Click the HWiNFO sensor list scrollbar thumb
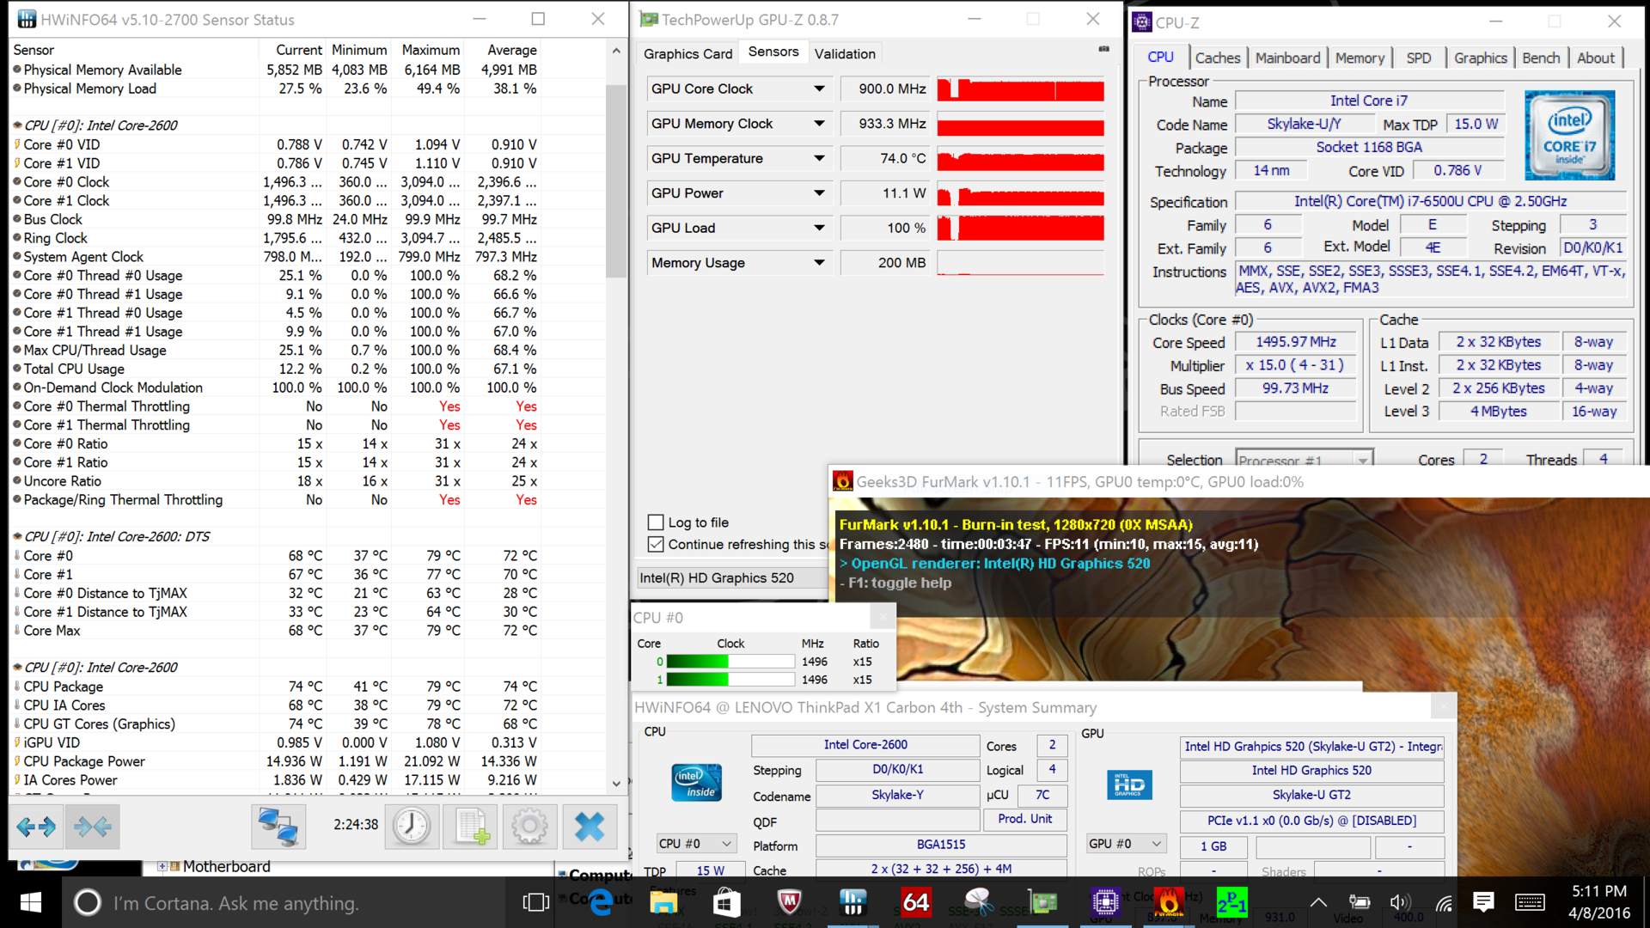The height and width of the screenshot is (928, 1650). [x=615, y=180]
